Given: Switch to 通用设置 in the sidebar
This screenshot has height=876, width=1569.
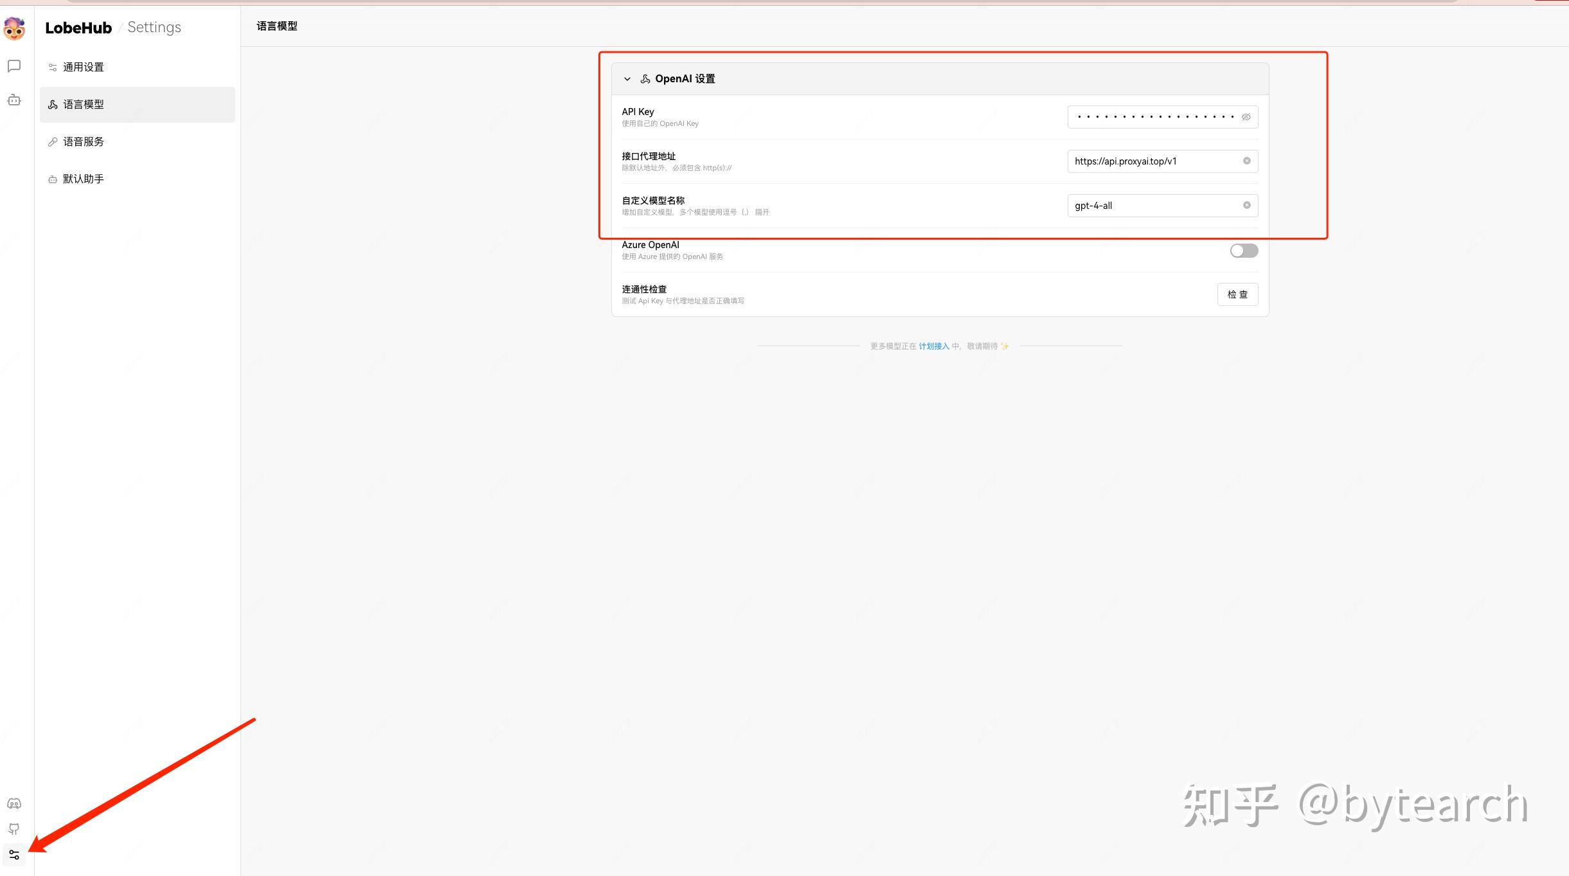Looking at the screenshot, I should (82, 66).
